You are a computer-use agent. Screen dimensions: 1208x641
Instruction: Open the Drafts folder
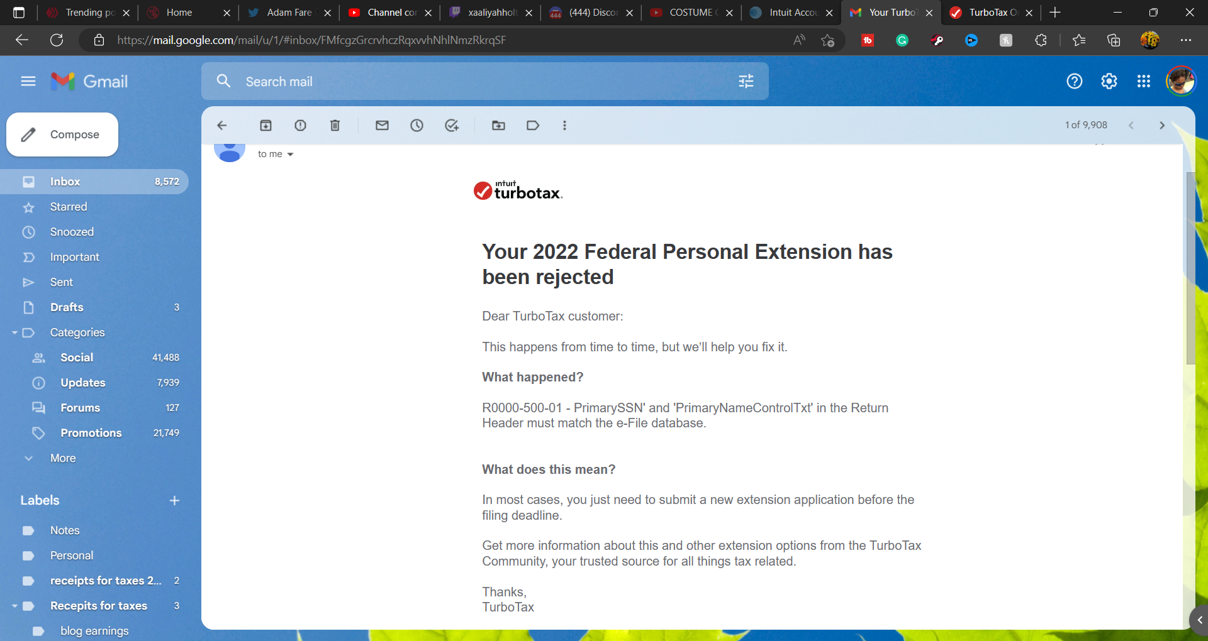94,307
